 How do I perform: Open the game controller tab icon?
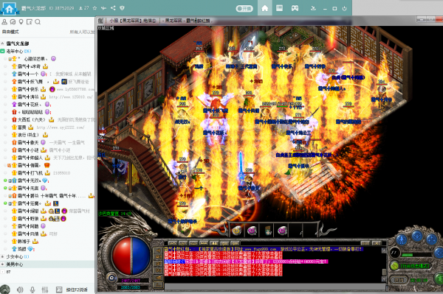tap(295, 8)
